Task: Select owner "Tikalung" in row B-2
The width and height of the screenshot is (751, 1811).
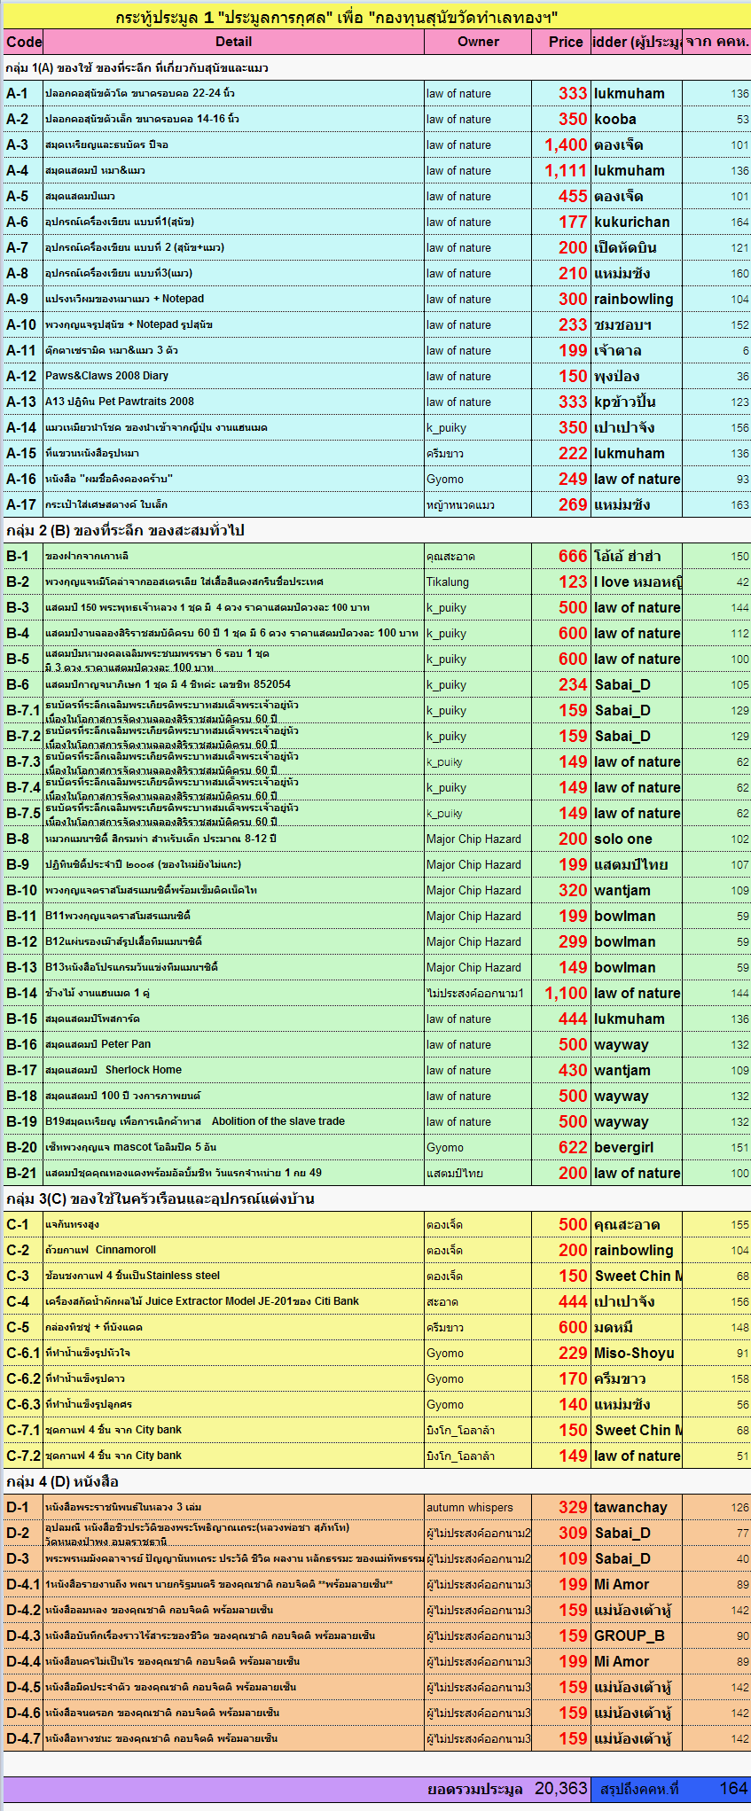Action: click(x=448, y=582)
